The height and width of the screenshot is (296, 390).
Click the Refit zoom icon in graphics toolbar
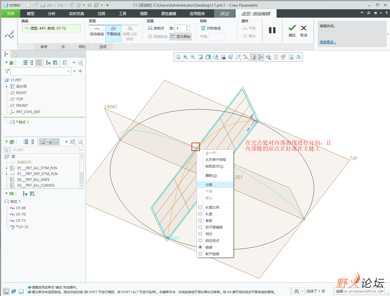tap(178, 57)
